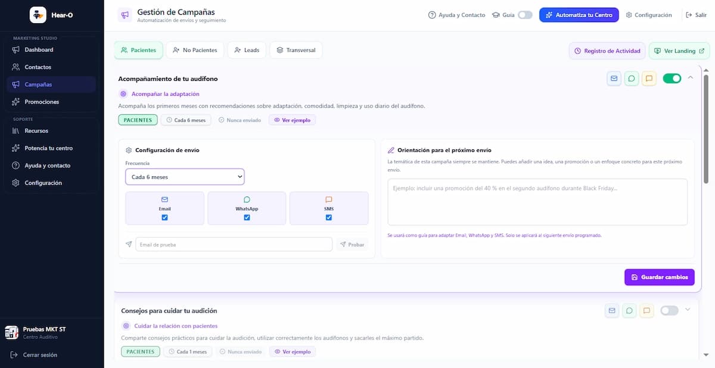Image resolution: width=715 pixels, height=368 pixels.
Task: Click target icon beside Cuidar la relación con pacientes
Action: coord(126,326)
